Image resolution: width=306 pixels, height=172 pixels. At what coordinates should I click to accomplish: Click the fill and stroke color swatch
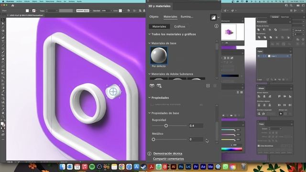[x=2, y=124]
